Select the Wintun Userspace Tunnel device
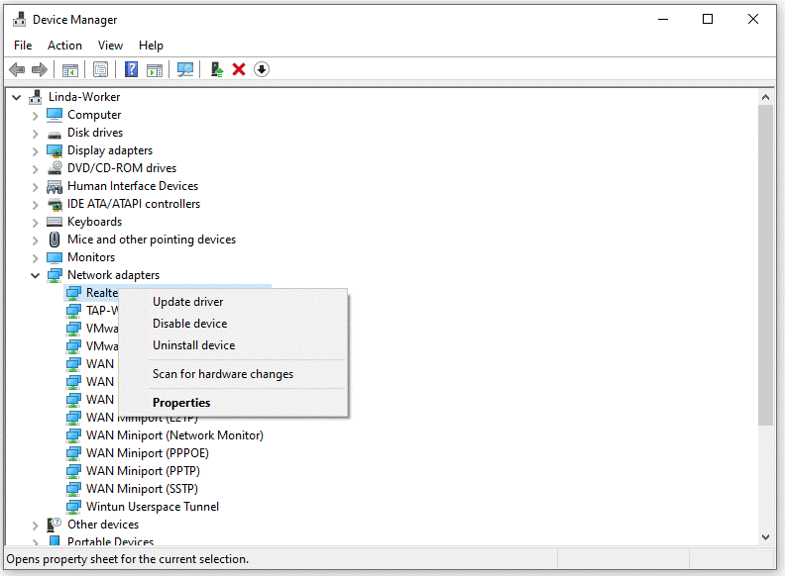The height and width of the screenshot is (576, 785). coord(152,507)
